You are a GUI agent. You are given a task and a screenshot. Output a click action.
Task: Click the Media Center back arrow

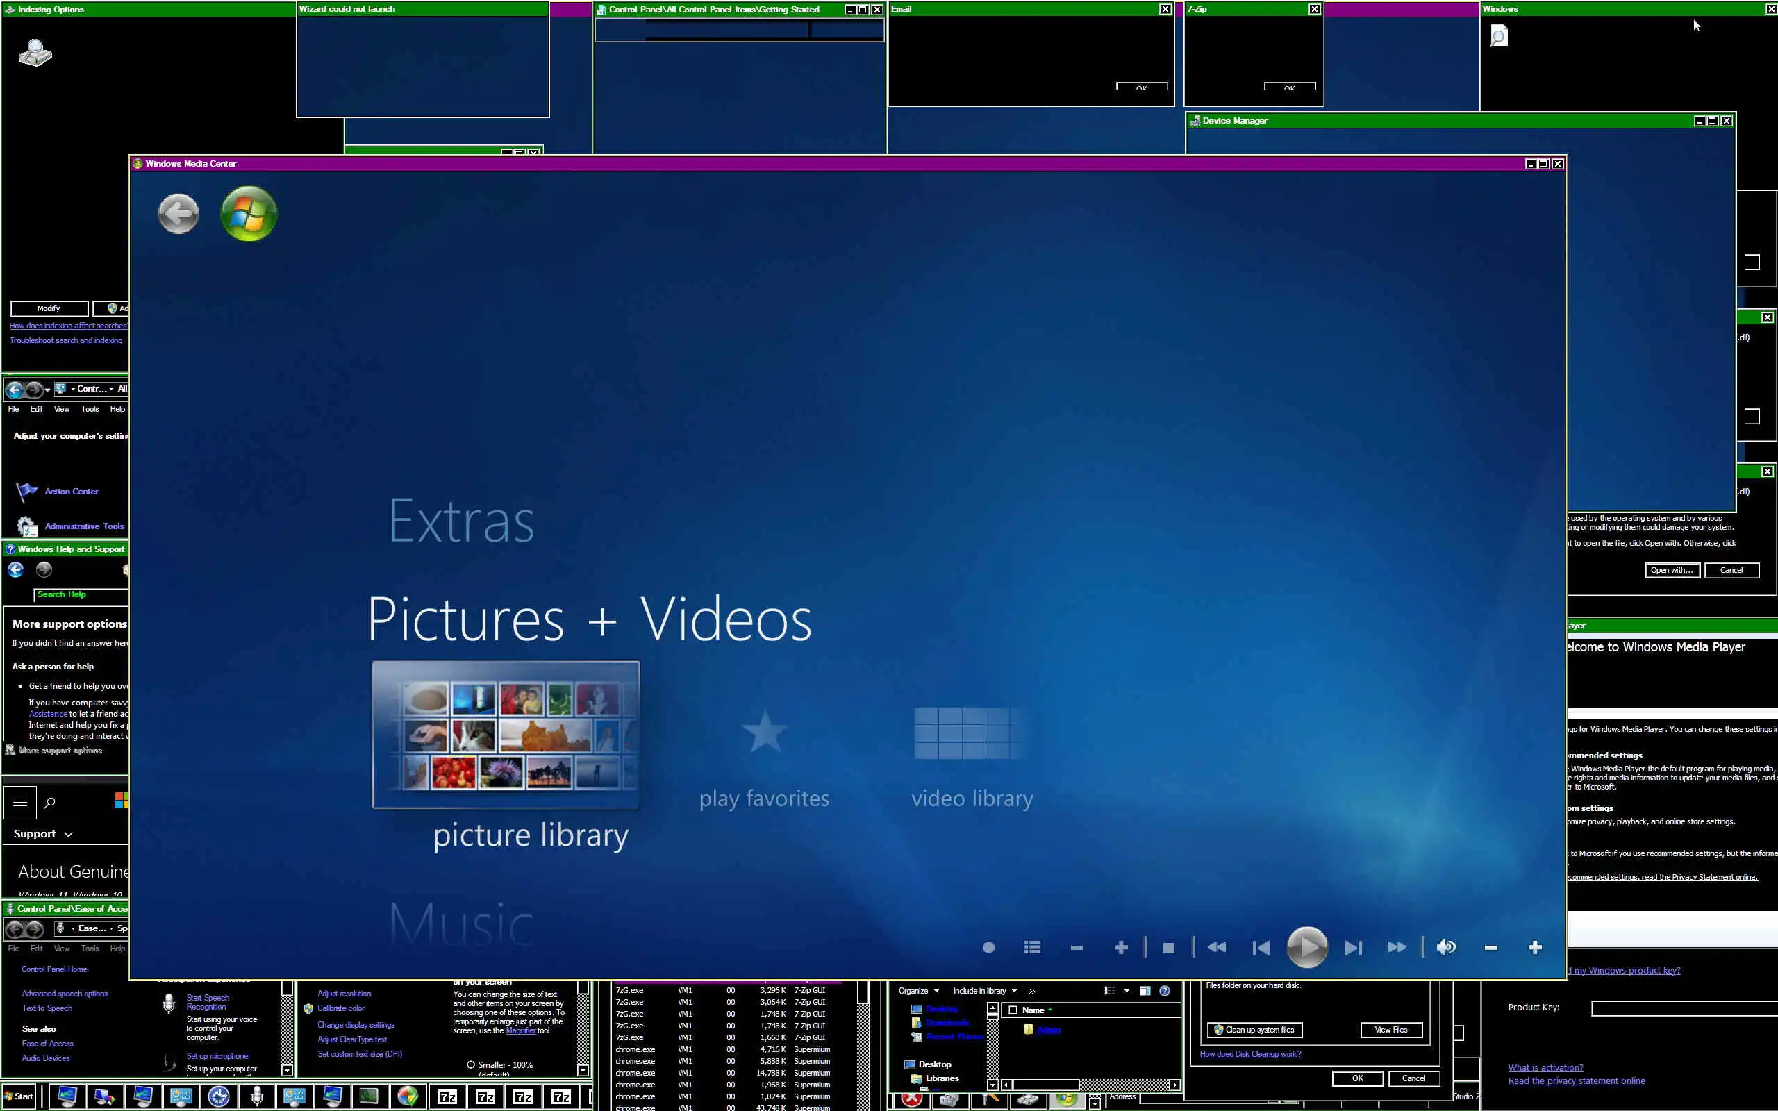tap(178, 214)
